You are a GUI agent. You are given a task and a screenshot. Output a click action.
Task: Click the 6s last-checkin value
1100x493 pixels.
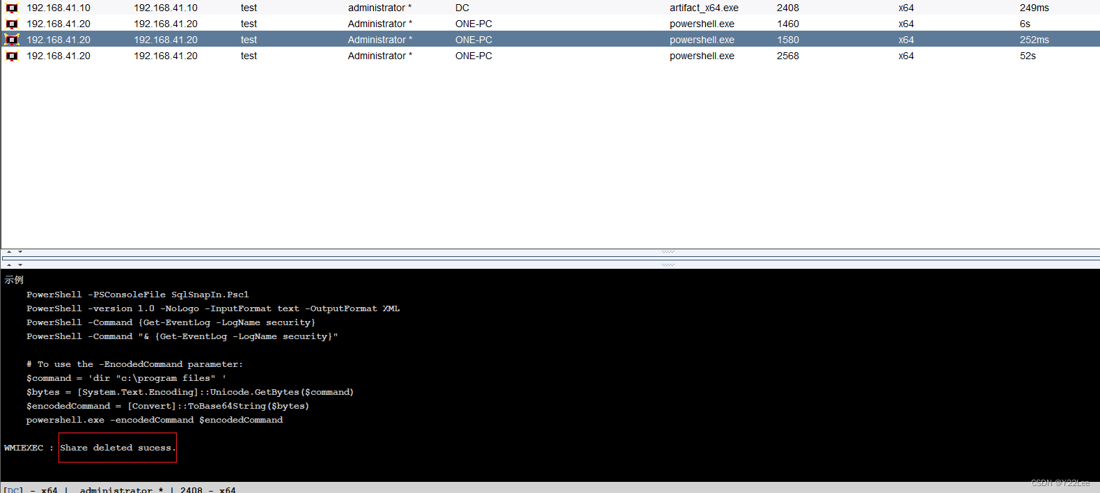coord(1025,24)
